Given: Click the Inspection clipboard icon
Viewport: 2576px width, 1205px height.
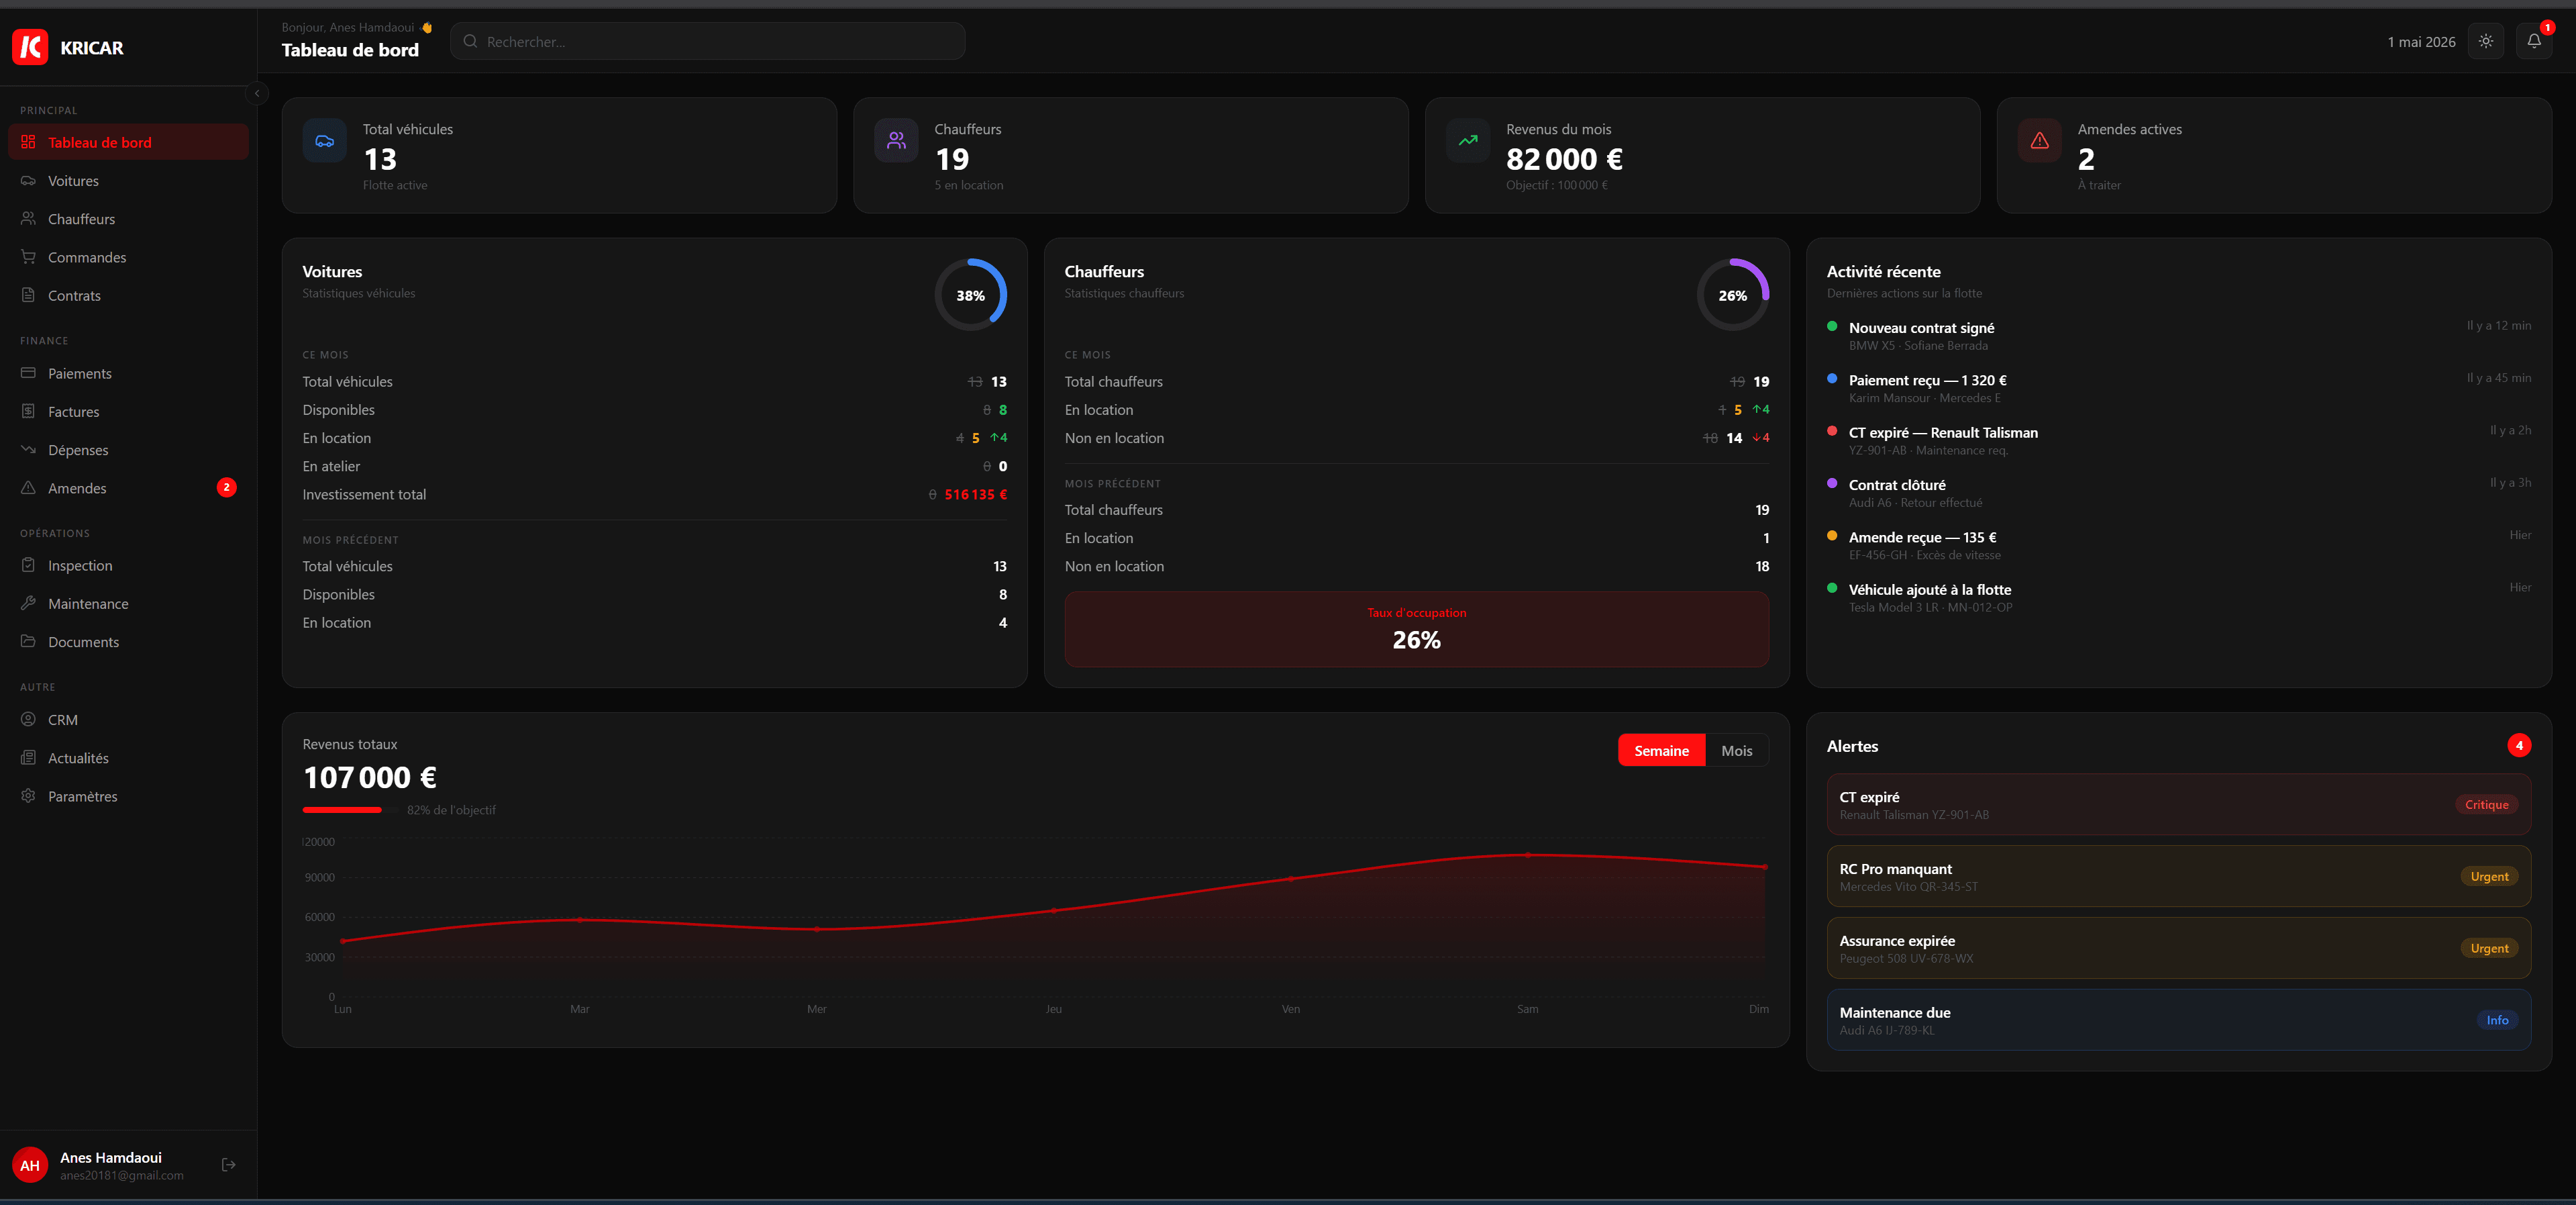Looking at the screenshot, I should [28, 565].
